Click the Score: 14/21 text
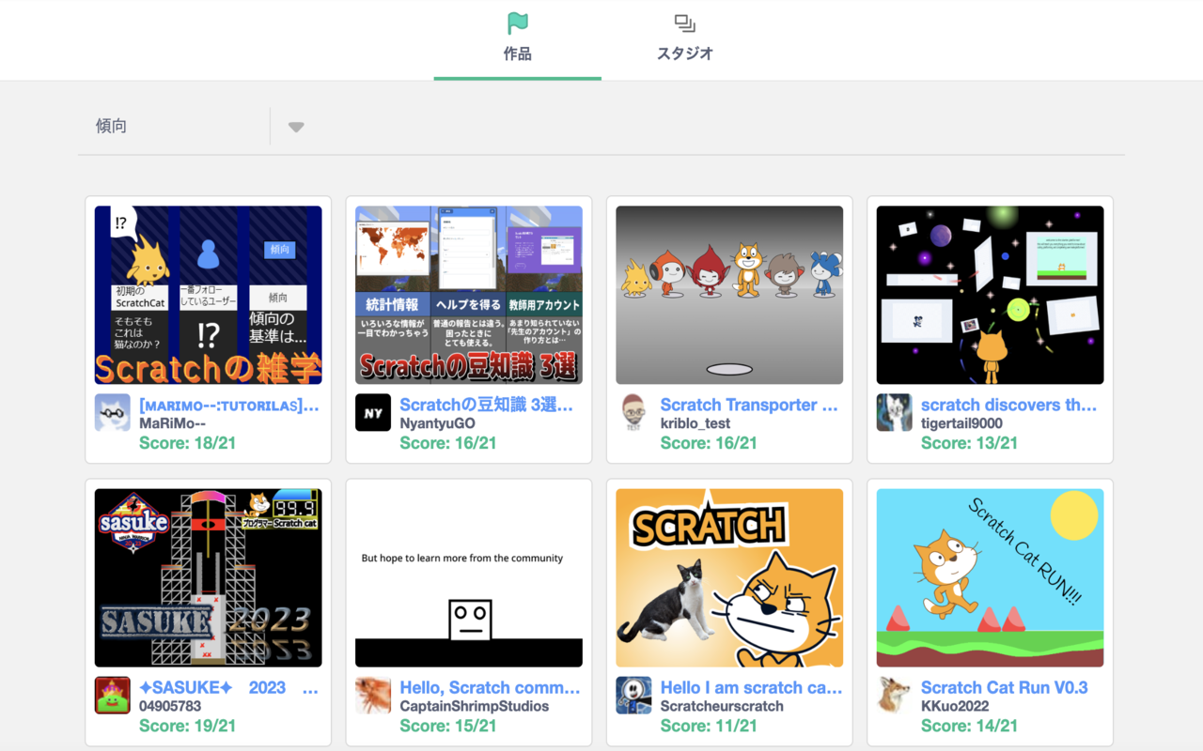Screen dimensions: 1203x751 tap(969, 725)
